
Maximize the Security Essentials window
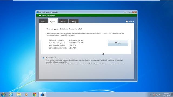tap(130, 12)
